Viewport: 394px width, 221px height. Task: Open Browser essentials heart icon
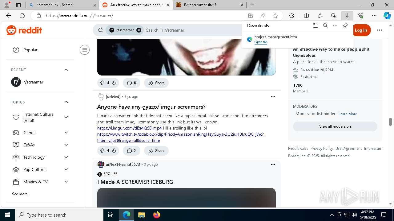[x=361, y=16]
